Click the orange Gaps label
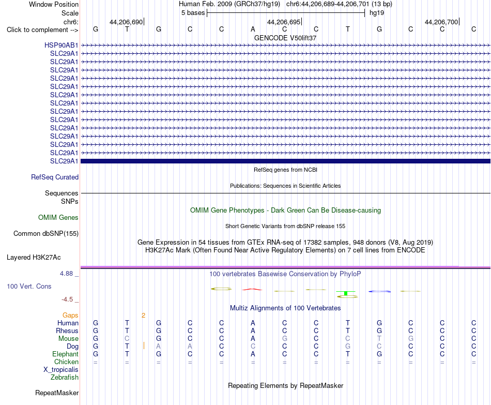 coord(70,316)
